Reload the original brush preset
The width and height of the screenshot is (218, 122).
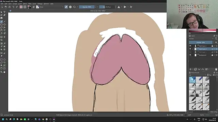[74, 7]
